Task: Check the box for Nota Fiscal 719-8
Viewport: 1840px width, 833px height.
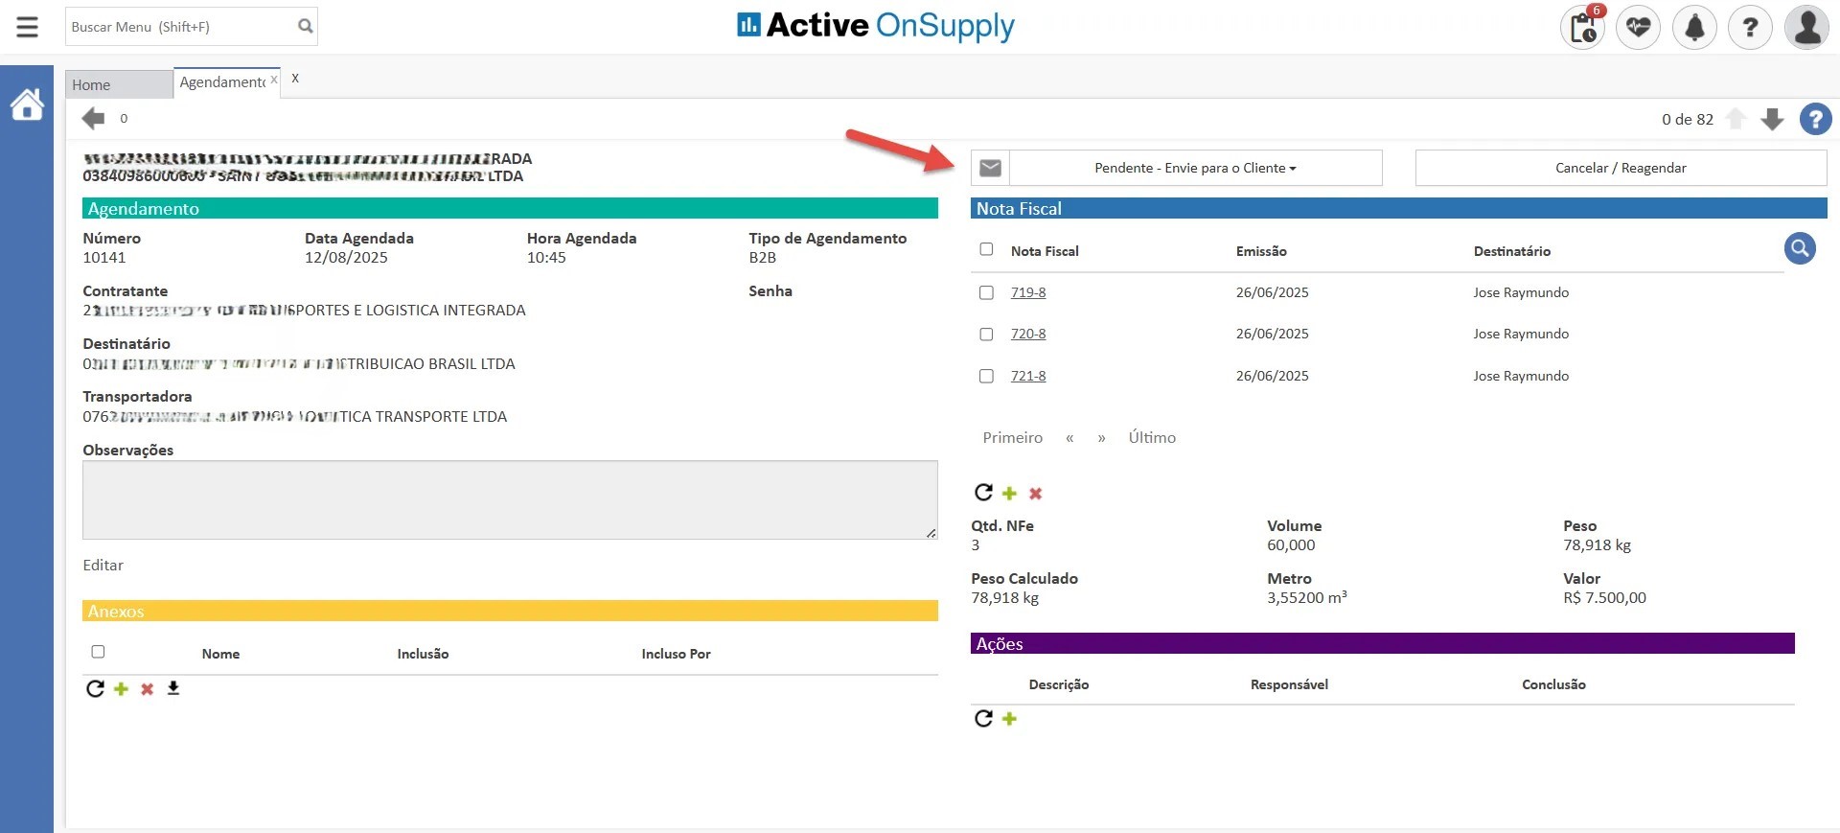Action: pyautogui.click(x=986, y=292)
